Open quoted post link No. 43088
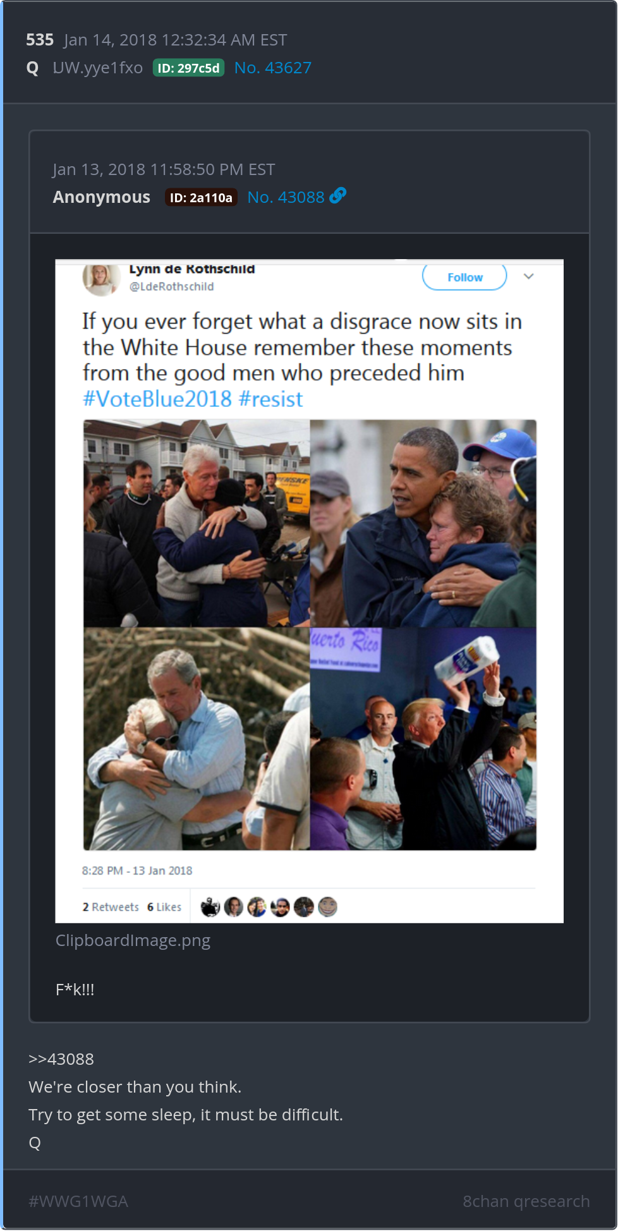The width and height of the screenshot is (618, 1231). click(286, 197)
